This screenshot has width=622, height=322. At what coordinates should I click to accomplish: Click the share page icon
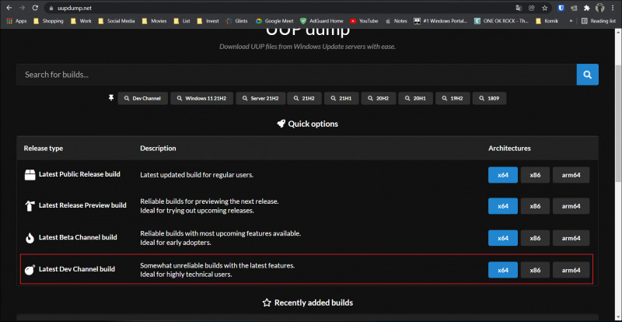point(532,8)
